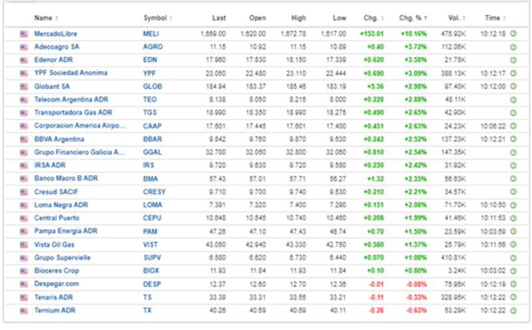
Task: Click the flag icon beside Pampa Energia ADR
Action: point(25,231)
